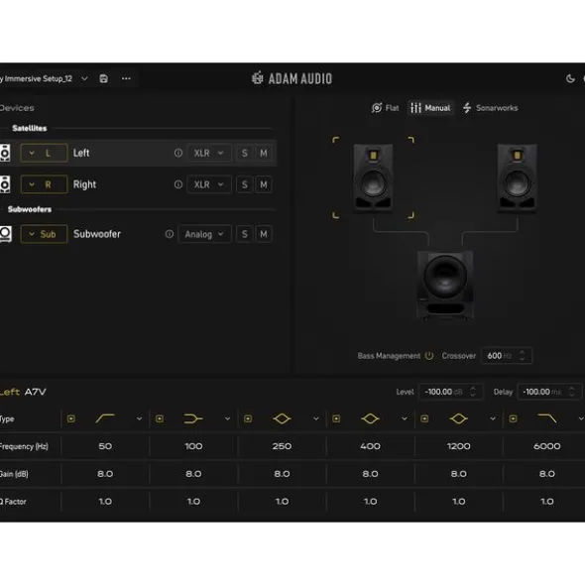Click the Subwoofer device icon
The image size is (585, 586).
pos(6,234)
